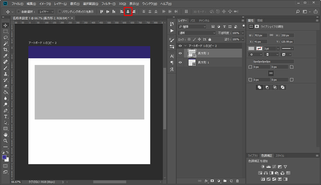Image resolution: width=321 pixels, height=185 pixels.
Task: Open auto-select レイヤー dropdown
Action: [x=46, y=12]
